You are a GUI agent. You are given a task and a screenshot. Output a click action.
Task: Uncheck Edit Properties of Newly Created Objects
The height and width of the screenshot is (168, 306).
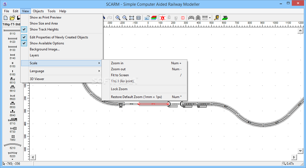coord(62,37)
